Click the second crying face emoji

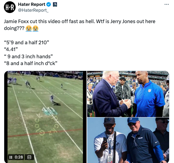[x=35, y=28]
